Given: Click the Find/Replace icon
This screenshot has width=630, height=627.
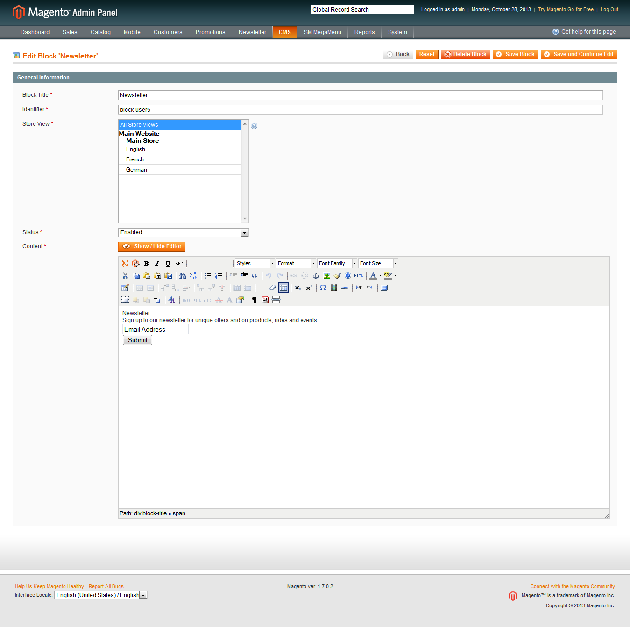Looking at the screenshot, I should [x=193, y=275].
